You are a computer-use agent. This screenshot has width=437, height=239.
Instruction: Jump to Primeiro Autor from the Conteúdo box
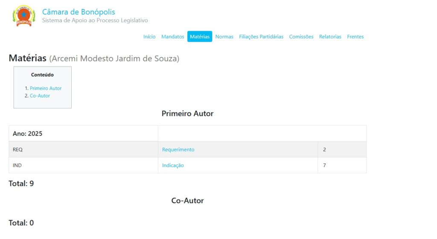[x=46, y=88]
